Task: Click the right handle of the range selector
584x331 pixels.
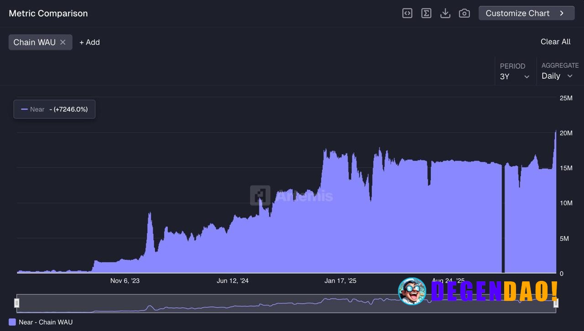Action: pyautogui.click(x=556, y=303)
